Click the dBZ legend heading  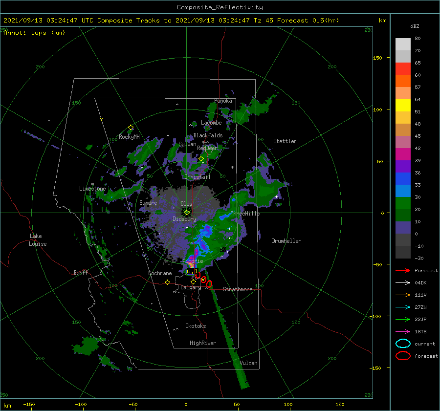pos(415,26)
